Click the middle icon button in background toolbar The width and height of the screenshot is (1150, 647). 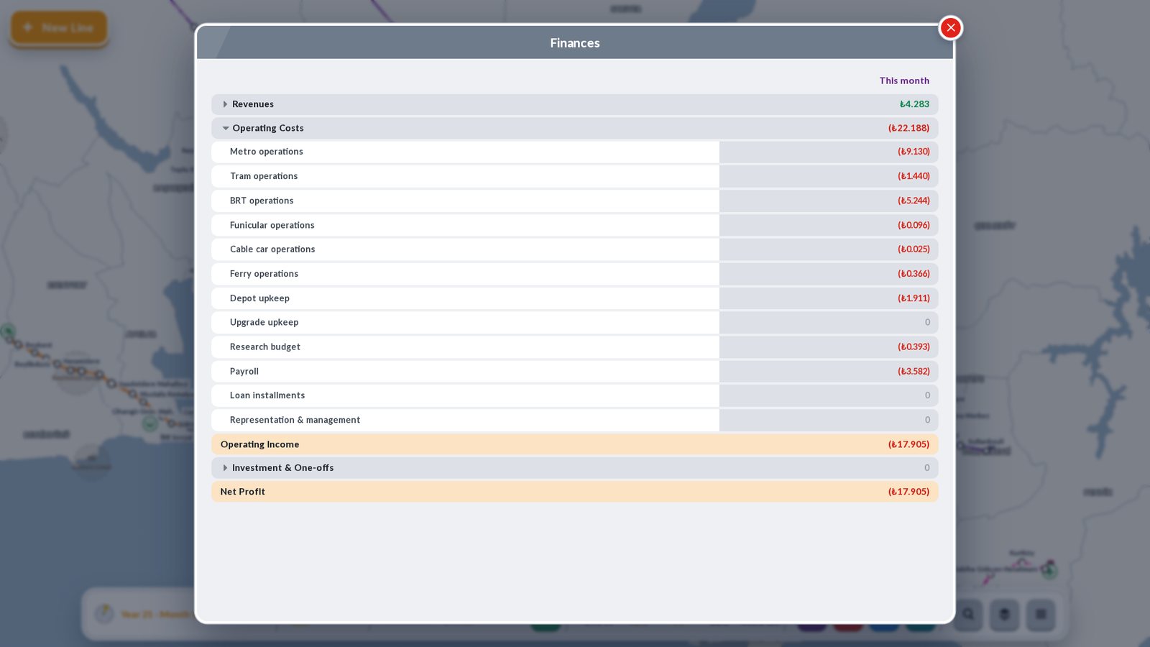pyautogui.click(x=1004, y=615)
